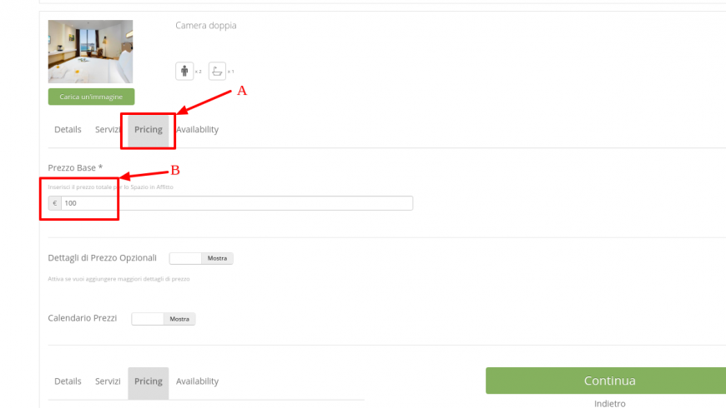Select the upper Pricing tab
Image resolution: width=726 pixels, height=408 pixels.
point(149,130)
